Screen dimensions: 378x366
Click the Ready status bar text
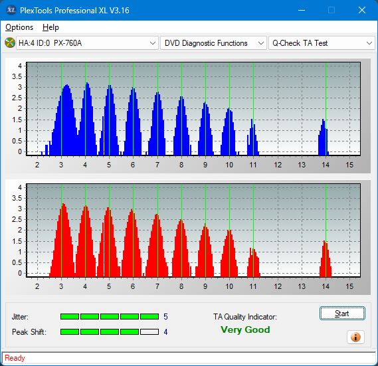pyautogui.click(x=15, y=358)
